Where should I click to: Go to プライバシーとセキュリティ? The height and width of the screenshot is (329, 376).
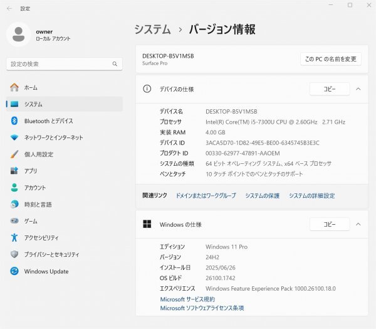(x=65, y=254)
